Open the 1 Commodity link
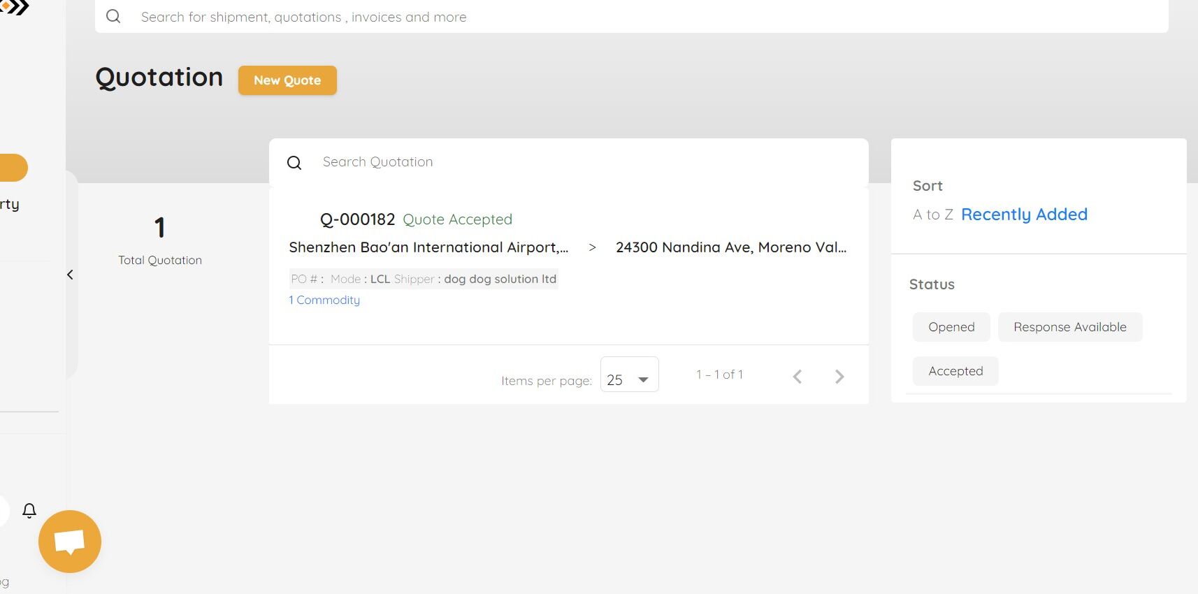1198x594 pixels. (324, 300)
